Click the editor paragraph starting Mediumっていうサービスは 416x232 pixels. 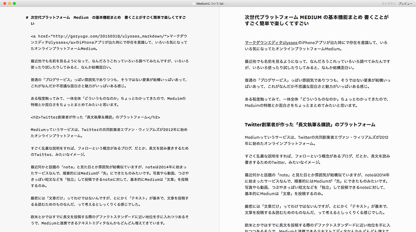(109, 133)
